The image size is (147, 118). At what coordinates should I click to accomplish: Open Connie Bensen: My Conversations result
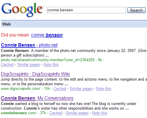pos(37,98)
